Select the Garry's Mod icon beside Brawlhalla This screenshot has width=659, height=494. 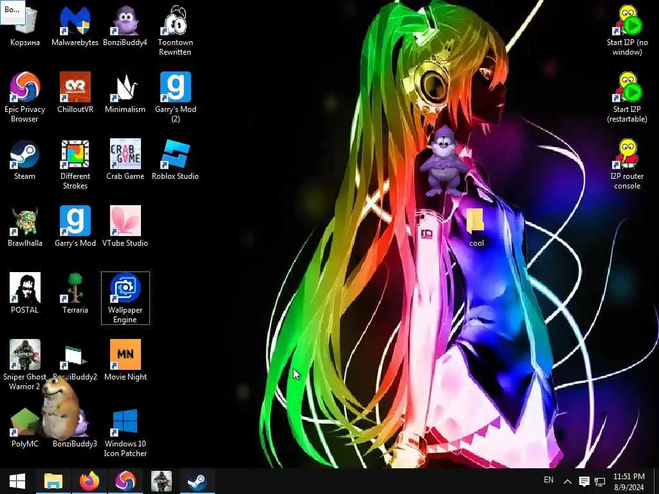(x=75, y=226)
